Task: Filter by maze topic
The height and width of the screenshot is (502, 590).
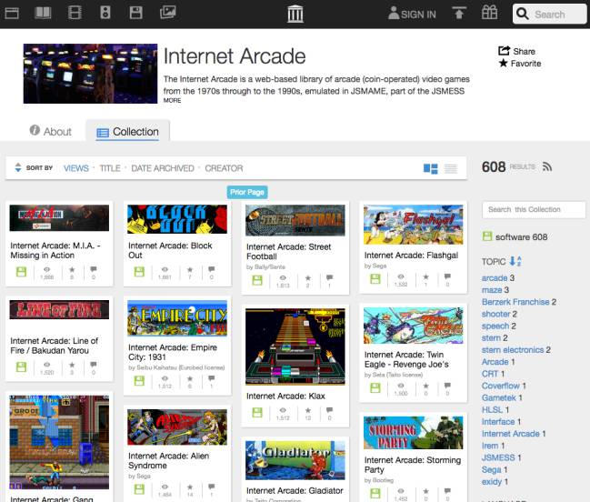Action: click(492, 290)
